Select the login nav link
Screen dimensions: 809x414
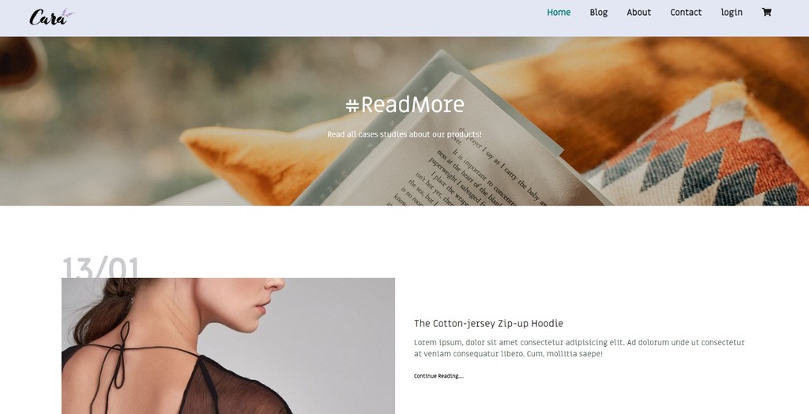click(x=732, y=13)
